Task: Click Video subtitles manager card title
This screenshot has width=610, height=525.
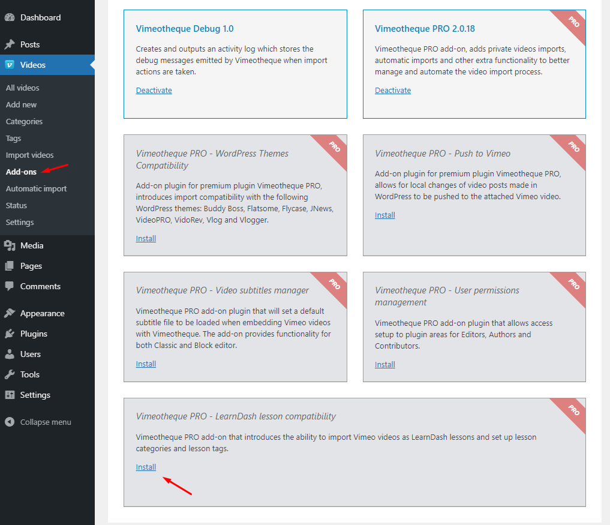Action: (222, 290)
